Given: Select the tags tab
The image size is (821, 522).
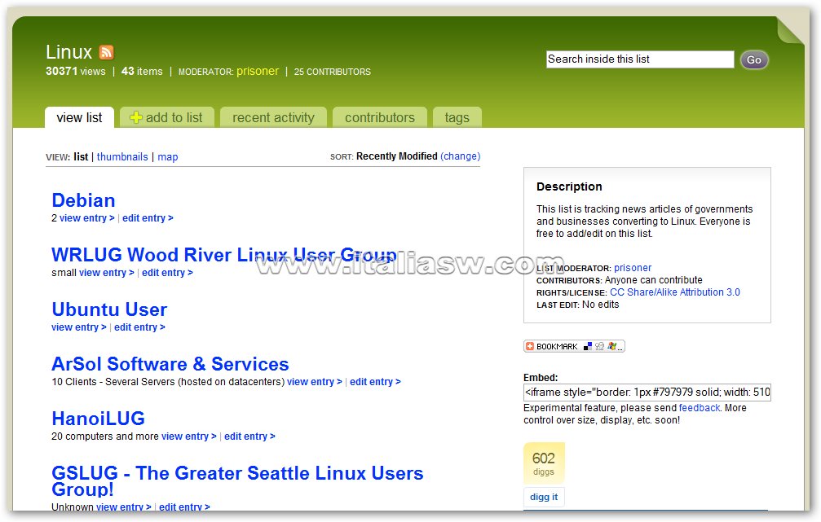Looking at the screenshot, I should pos(457,118).
